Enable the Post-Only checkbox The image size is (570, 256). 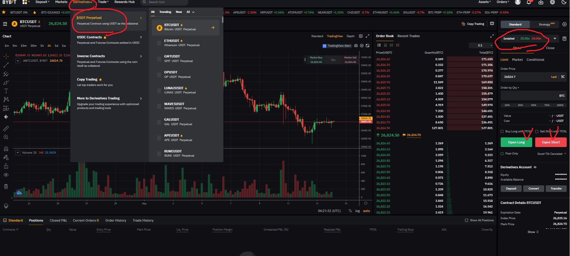[502, 154]
